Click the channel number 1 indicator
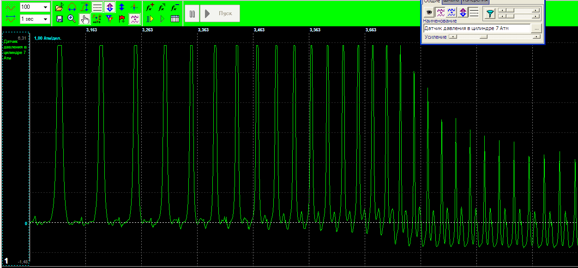This screenshot has height=268, width=578. click(6, 261)
